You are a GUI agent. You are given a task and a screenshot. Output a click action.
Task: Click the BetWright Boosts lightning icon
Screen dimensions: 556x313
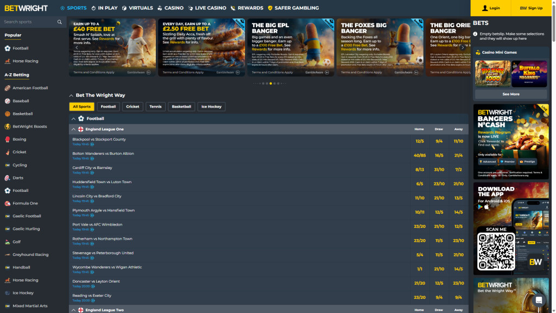coord(8,127)
